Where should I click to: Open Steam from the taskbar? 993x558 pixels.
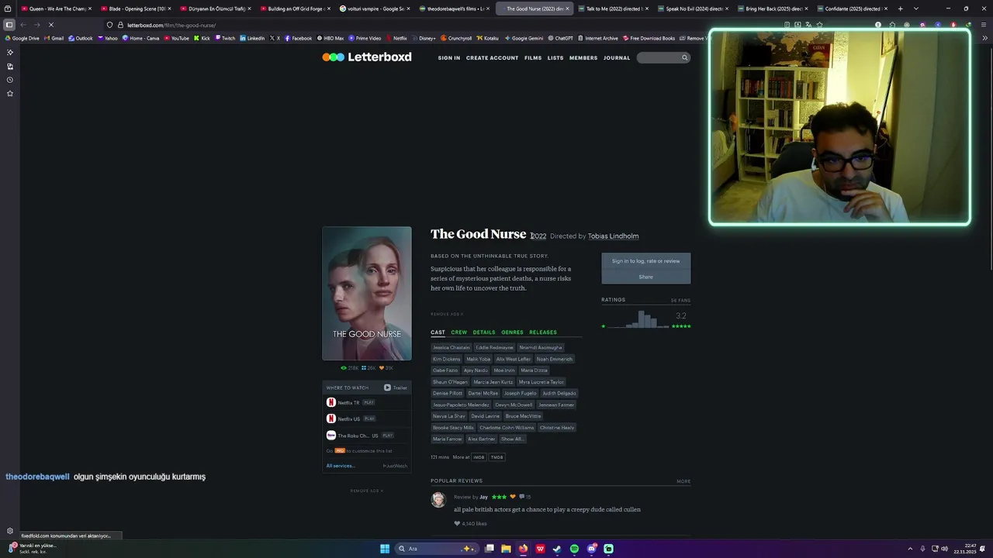(x=557, y=549)
